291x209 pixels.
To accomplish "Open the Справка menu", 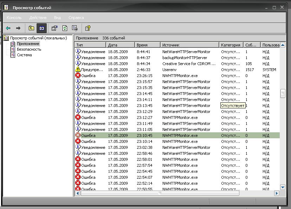I will click(x=76, y=18).
